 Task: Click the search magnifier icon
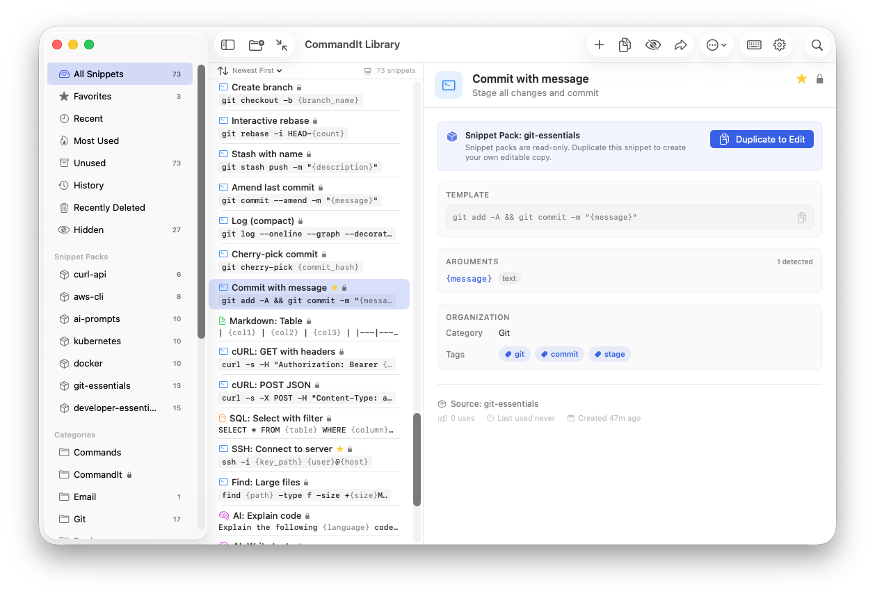click(817, 45)
